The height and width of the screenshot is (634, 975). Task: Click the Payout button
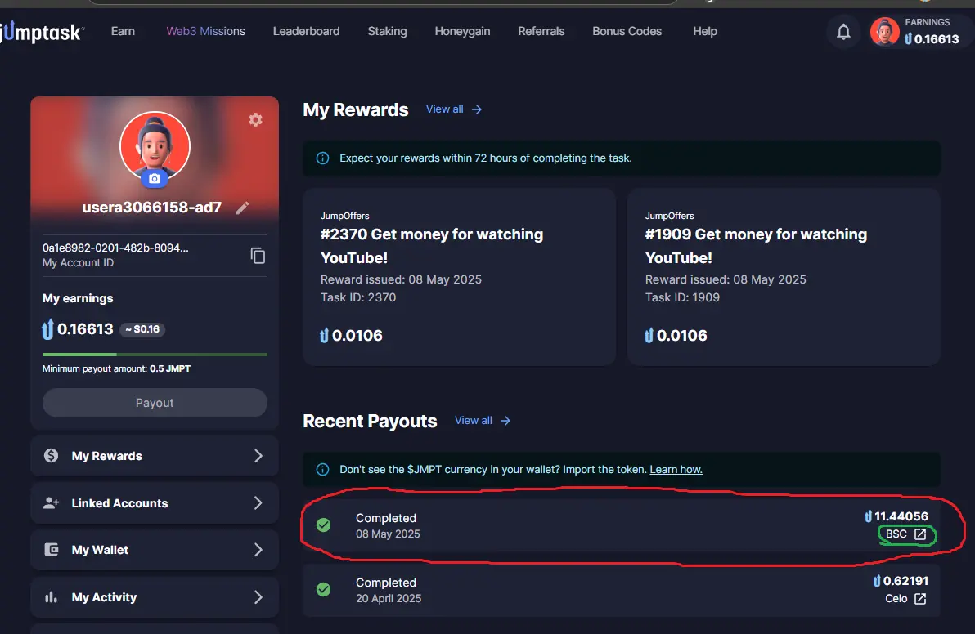coord(155,403)
